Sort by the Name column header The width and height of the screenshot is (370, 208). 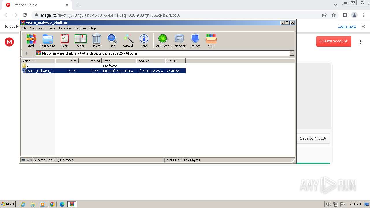(x=38, y=61)
